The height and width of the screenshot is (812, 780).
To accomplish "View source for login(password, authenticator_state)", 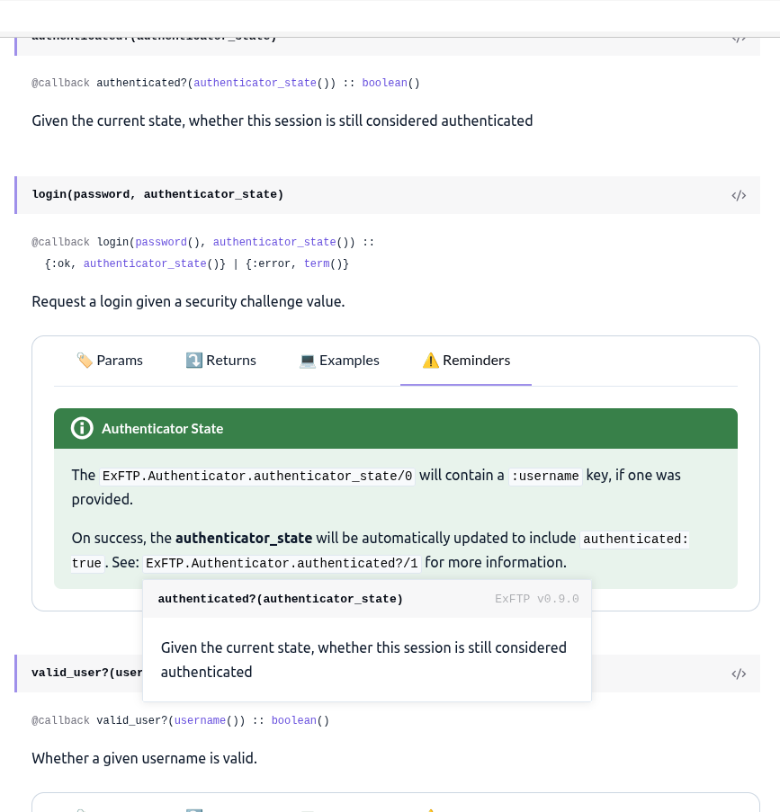I will [x=739, y=195].
